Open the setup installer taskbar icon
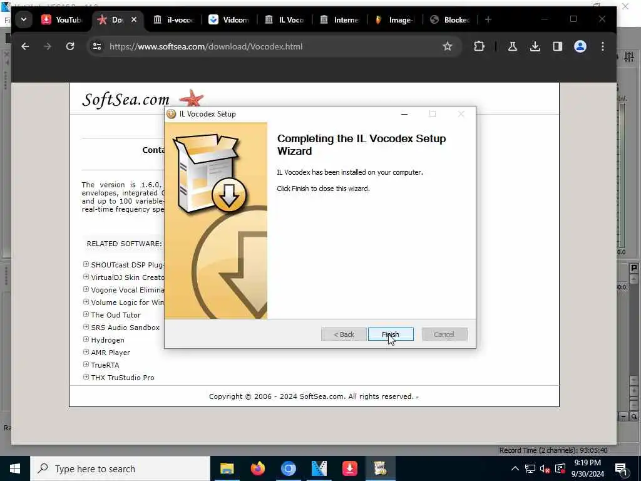Image resolution: width=641 pixels, height=481 pixels. click(x=380, y=468)
